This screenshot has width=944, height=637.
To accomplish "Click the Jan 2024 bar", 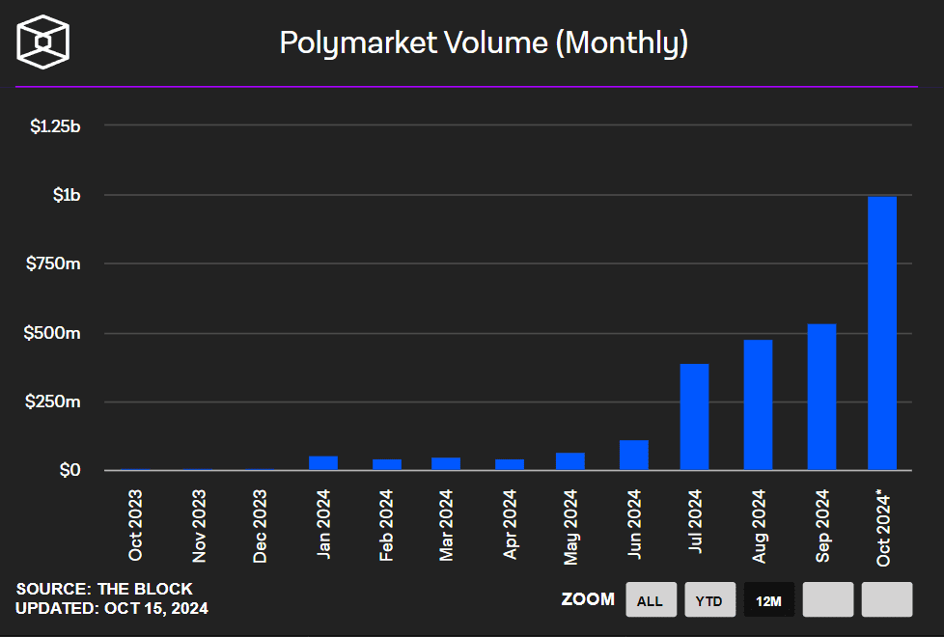I will (x=323, y=463).
